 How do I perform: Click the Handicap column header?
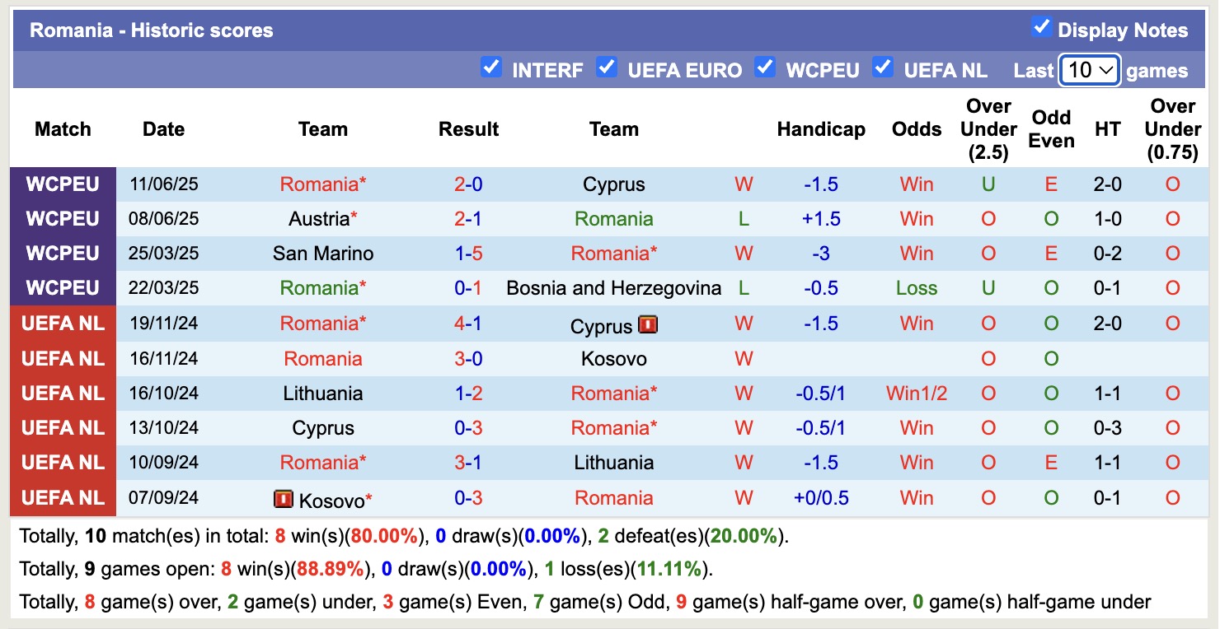821,129
